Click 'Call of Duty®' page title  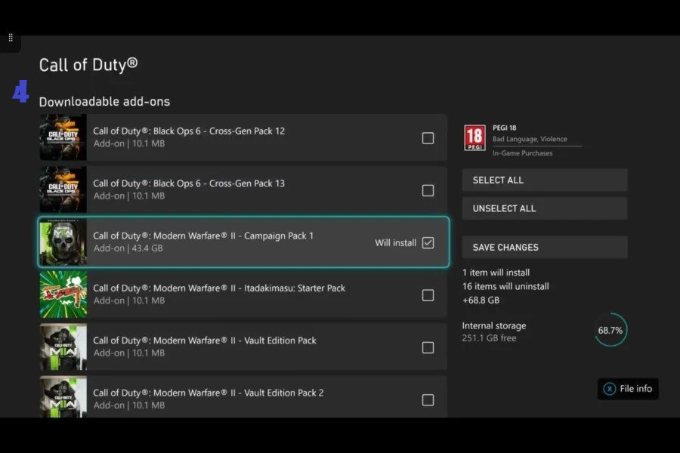coord(88,65)
